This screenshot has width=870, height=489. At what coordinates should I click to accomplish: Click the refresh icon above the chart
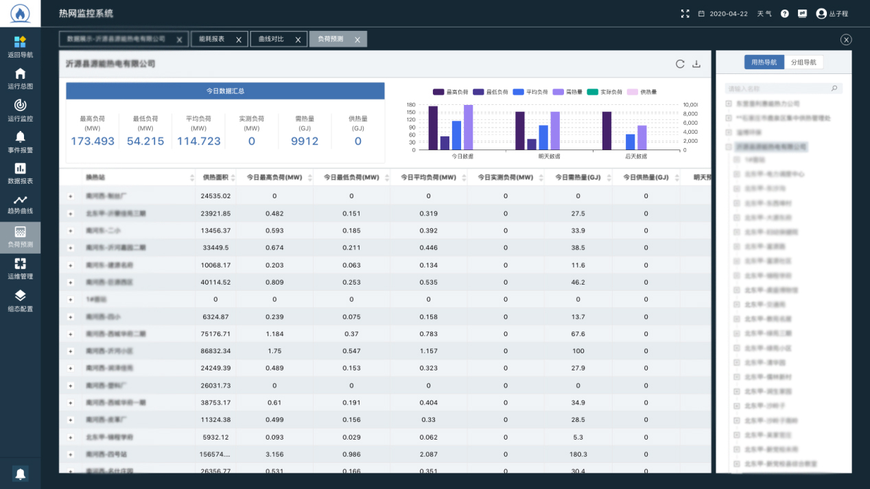pyautogui.click(x=680, y=64)
